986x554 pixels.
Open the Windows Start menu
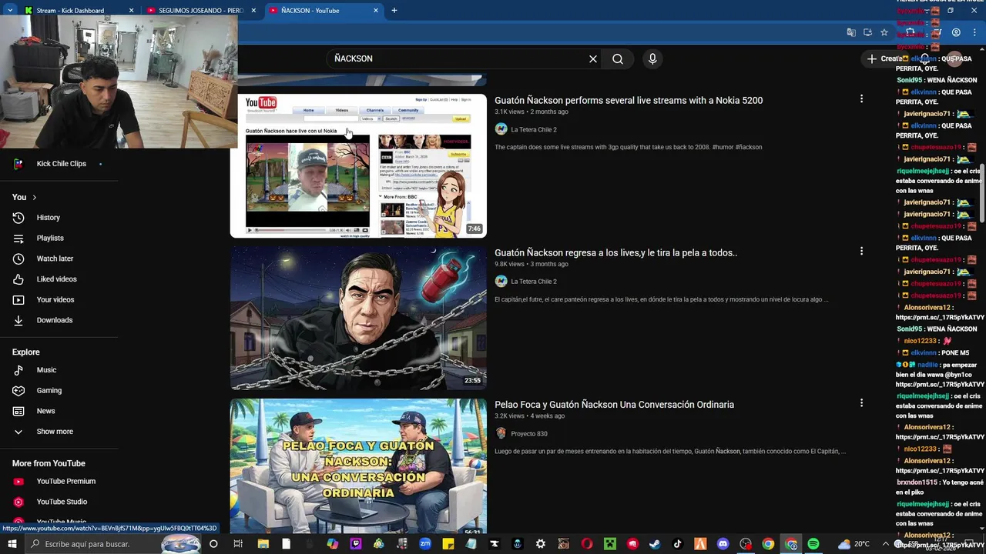coord(13,544)
